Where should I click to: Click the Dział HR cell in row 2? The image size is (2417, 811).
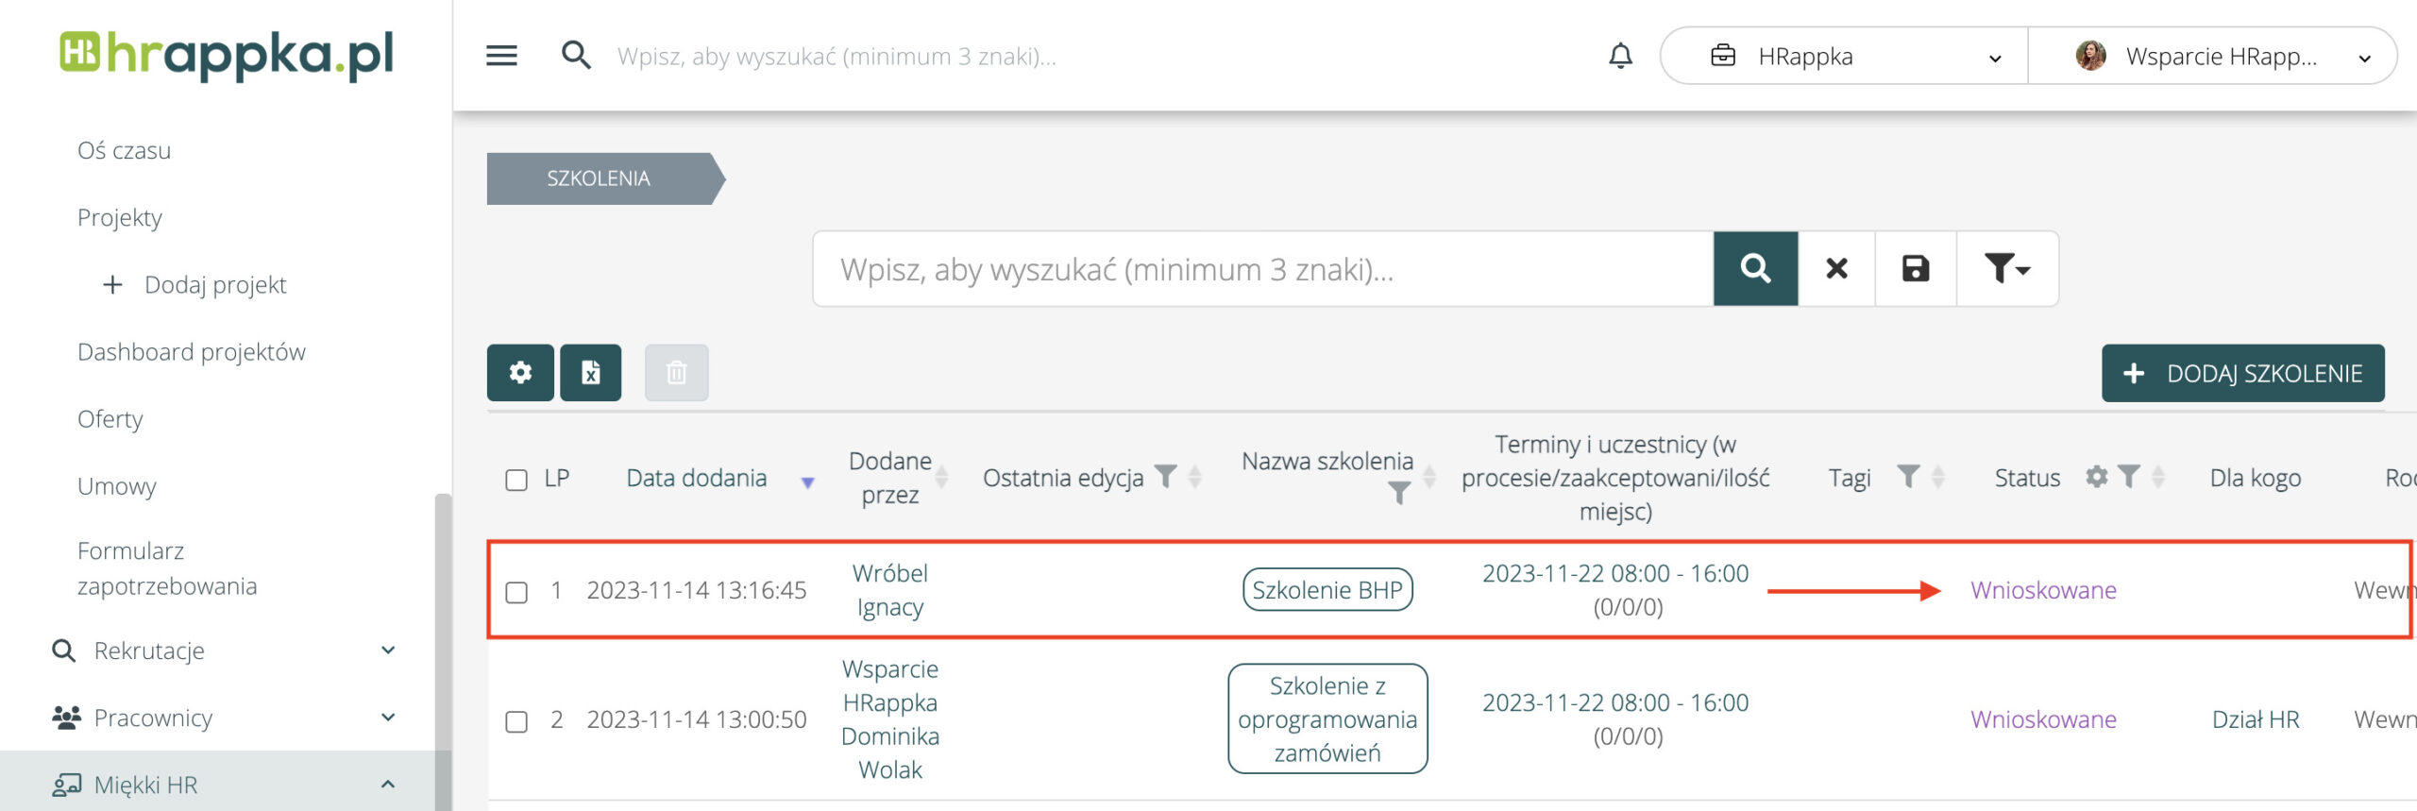click(2256, 719)
